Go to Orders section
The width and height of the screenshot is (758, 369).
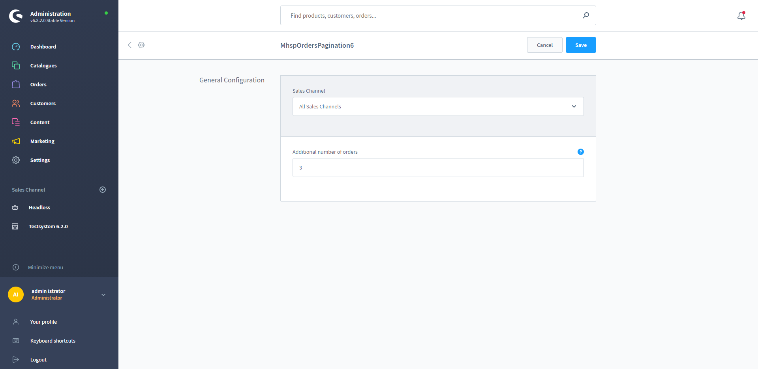38,85
